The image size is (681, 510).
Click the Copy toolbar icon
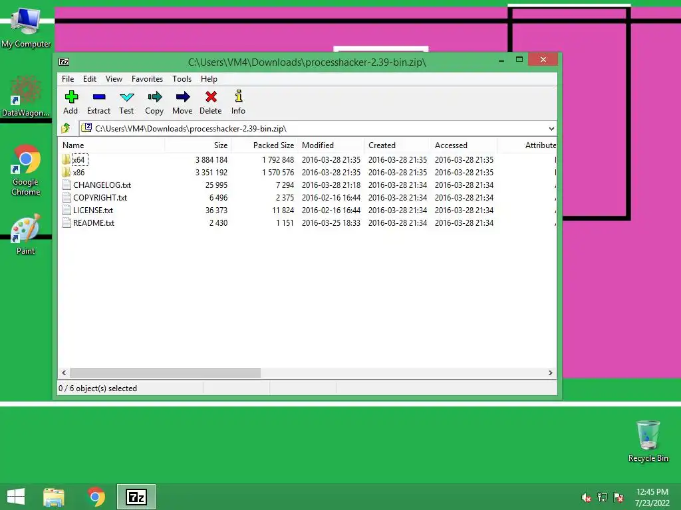[154, 97]
